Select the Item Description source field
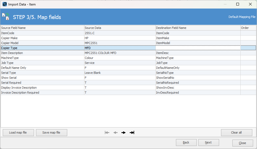The image size is (257, 149). [x=42, y=53]
